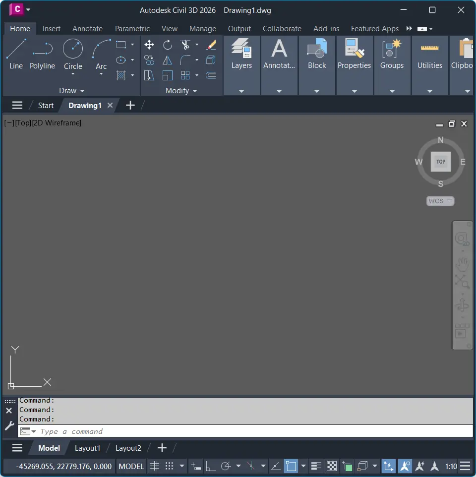Expand the Draw panel

pos(72,91)
